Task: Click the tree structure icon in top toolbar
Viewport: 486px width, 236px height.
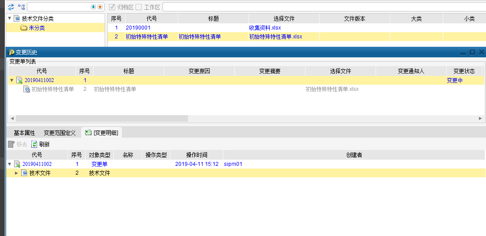Action: (x=21, y=7)
